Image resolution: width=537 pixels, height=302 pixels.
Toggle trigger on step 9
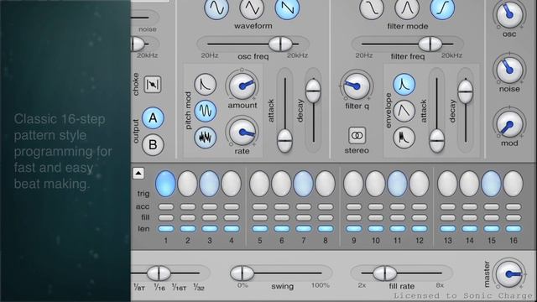(x=353, y=184)
